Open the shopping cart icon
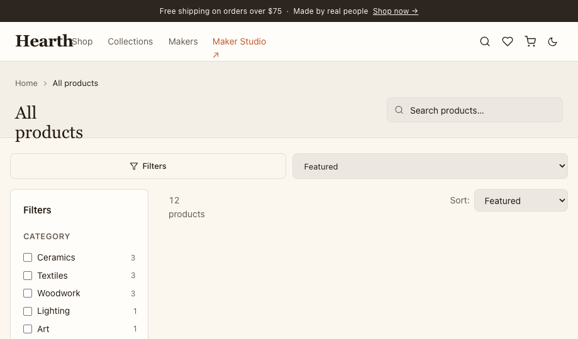578x339 pixels. pos(530,41)
